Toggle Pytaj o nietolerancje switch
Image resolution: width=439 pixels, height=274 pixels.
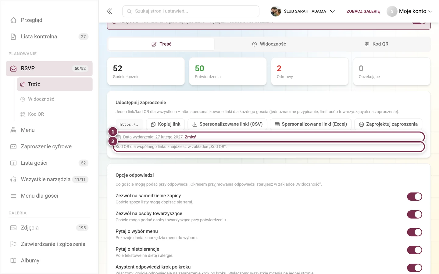click(x=415, y=250)
